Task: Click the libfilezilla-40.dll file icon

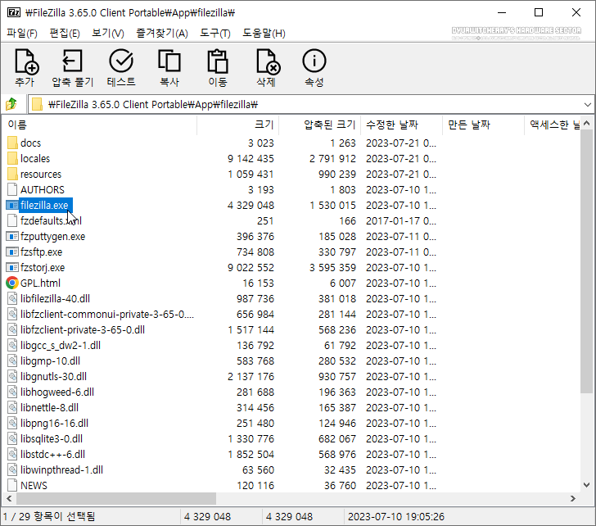Action: click(12, 298)
